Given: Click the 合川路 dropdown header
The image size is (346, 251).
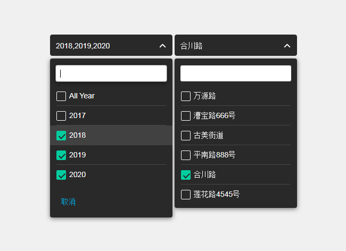Looking at the screenshot, I should (x=224, y=46).
